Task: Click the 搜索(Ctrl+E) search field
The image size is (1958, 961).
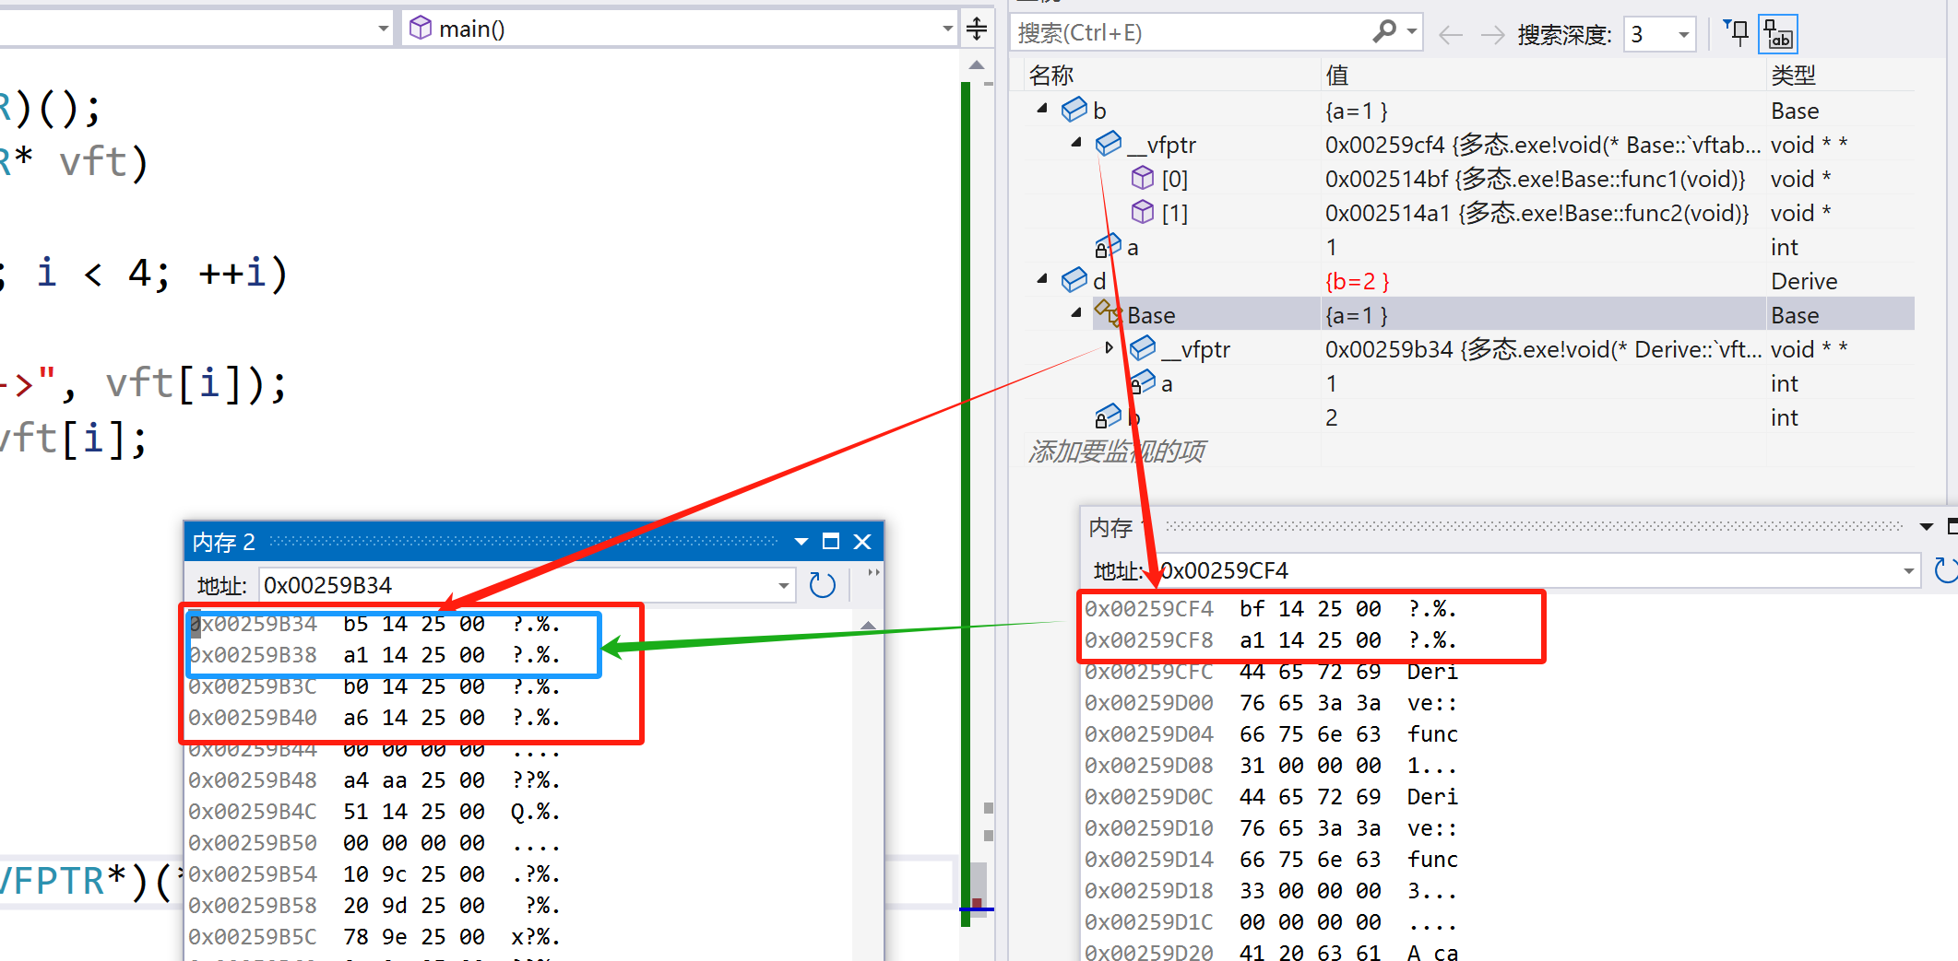Action: 1192,33
